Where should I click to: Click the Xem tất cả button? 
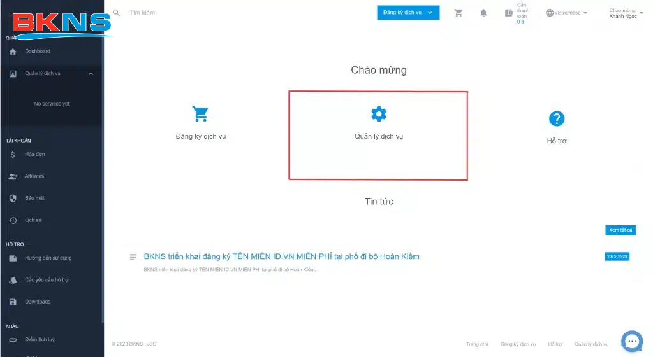[620, 230]
